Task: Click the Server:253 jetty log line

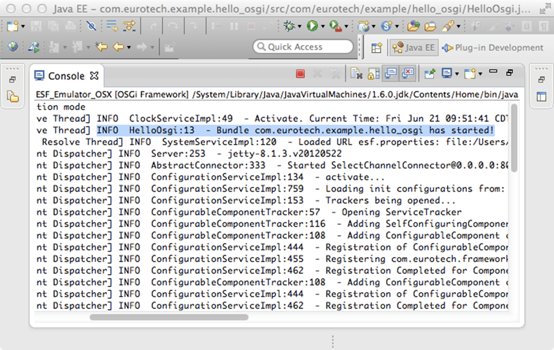Action: tap(189, 154)
